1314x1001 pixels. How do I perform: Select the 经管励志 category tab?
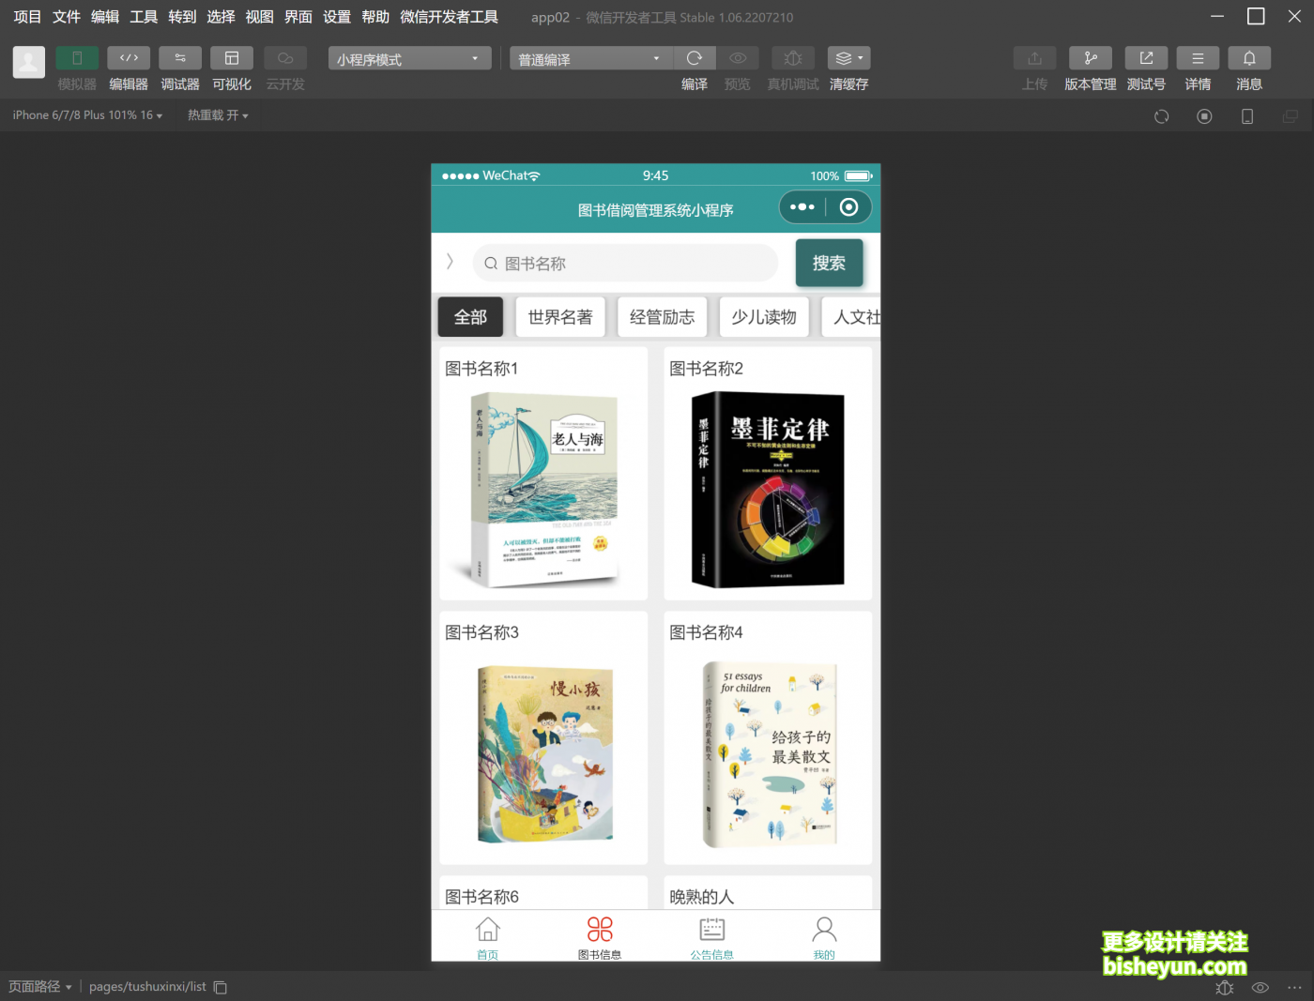662,317
